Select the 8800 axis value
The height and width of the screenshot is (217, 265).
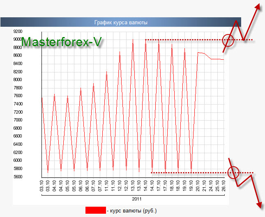point(18,47)
